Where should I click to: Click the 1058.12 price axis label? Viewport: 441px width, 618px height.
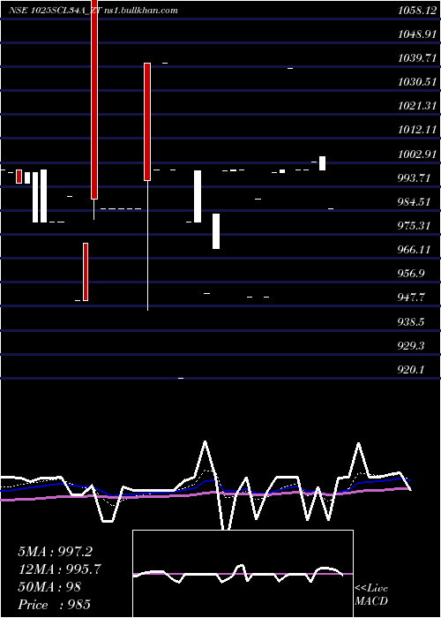[x=417, y=11]
